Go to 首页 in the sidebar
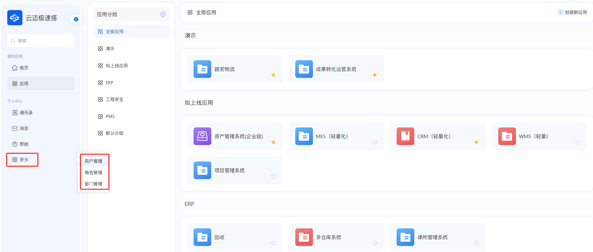 (24, 68)
